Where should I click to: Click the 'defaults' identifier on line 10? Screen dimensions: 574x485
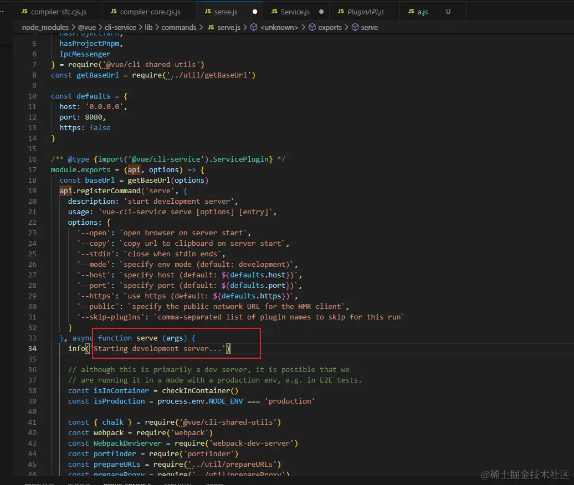click(93, 96)
